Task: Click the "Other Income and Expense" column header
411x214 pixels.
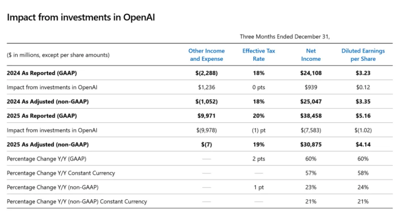Action: coord(207,55)
